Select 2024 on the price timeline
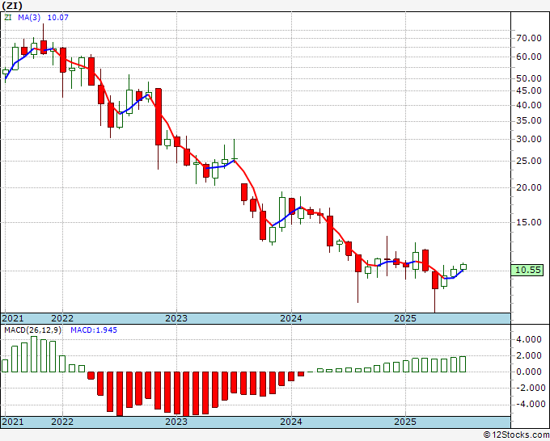Viewport: 550px width, 441px height. [291, 318]
